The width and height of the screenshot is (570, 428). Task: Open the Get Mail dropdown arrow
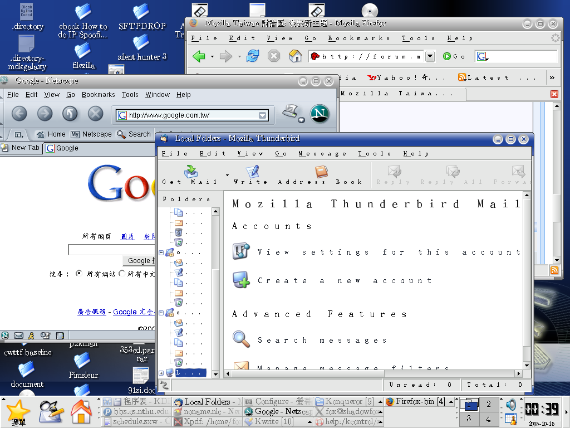227,175
